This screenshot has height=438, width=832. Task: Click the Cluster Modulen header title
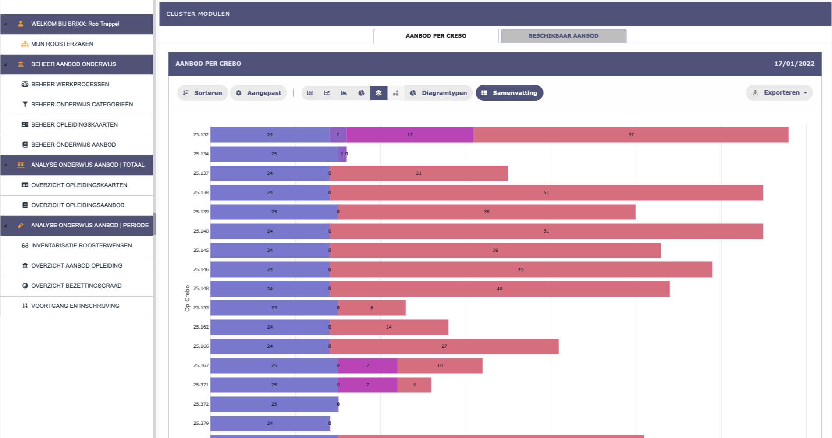(x=198, y=14)
